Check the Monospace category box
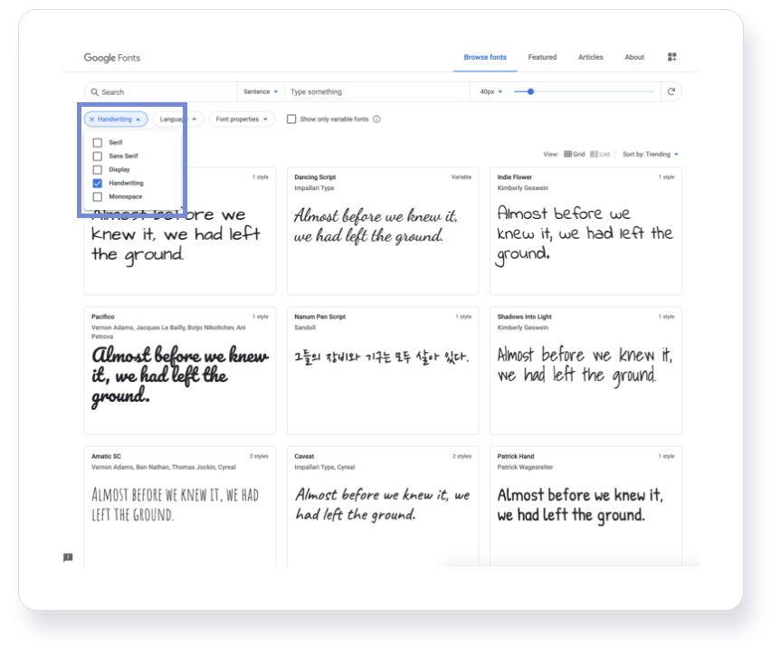 [x=98, y=196]
